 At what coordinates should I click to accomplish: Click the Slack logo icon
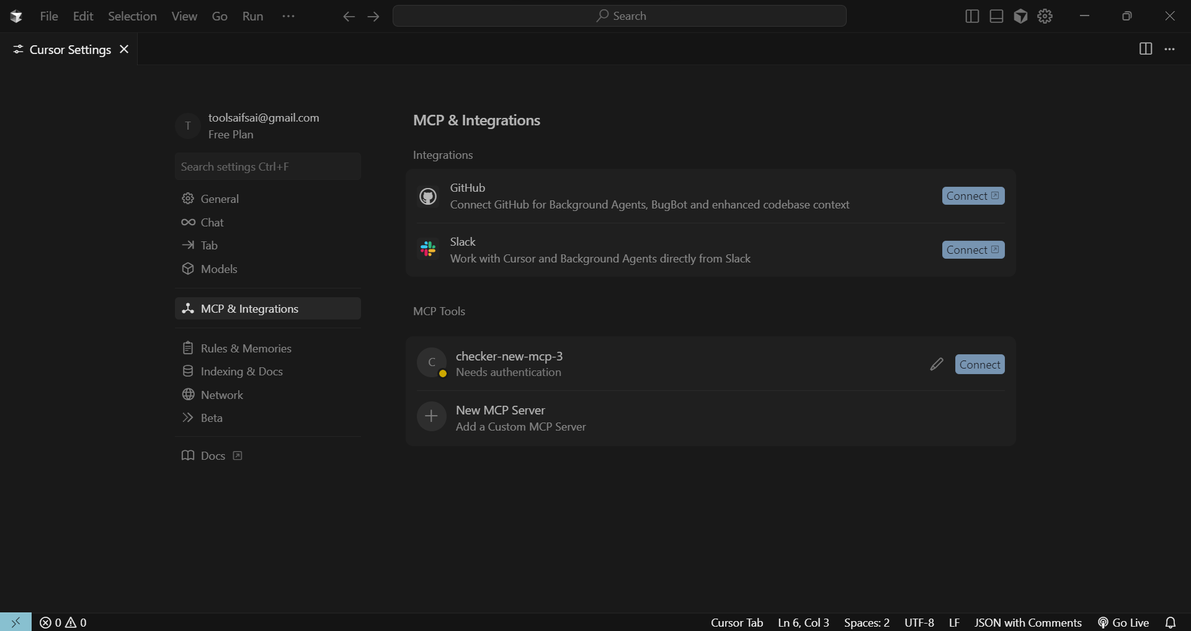click(x=428, y=249)
